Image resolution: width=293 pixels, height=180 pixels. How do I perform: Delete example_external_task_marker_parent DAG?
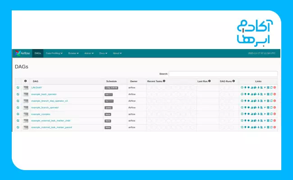[x=275, y=128]
